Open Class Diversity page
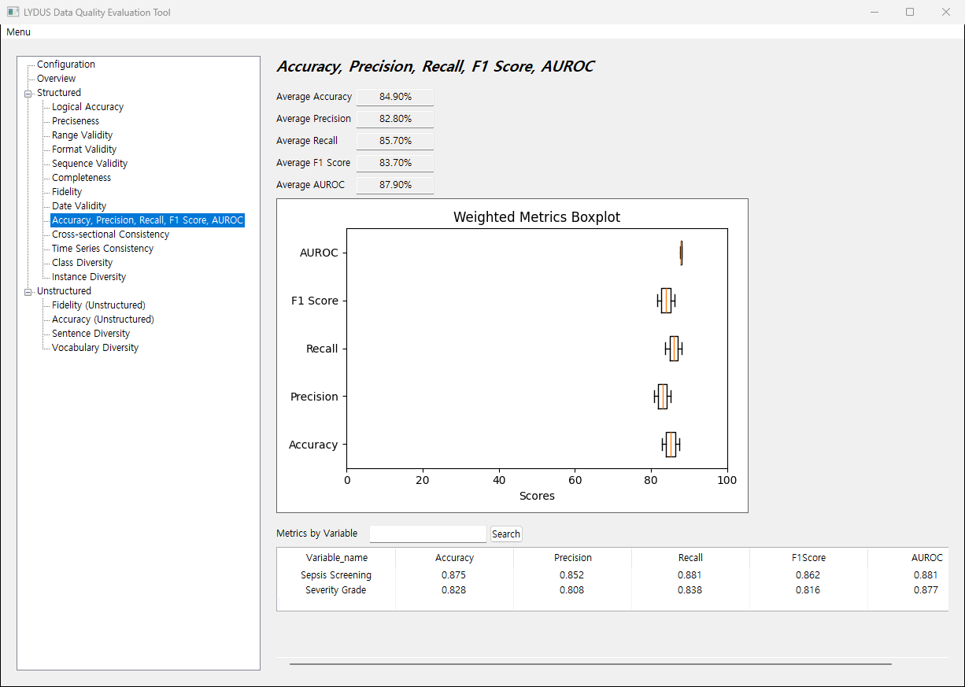The height and width of the screenshot is (687, 965). pos(83,263)
